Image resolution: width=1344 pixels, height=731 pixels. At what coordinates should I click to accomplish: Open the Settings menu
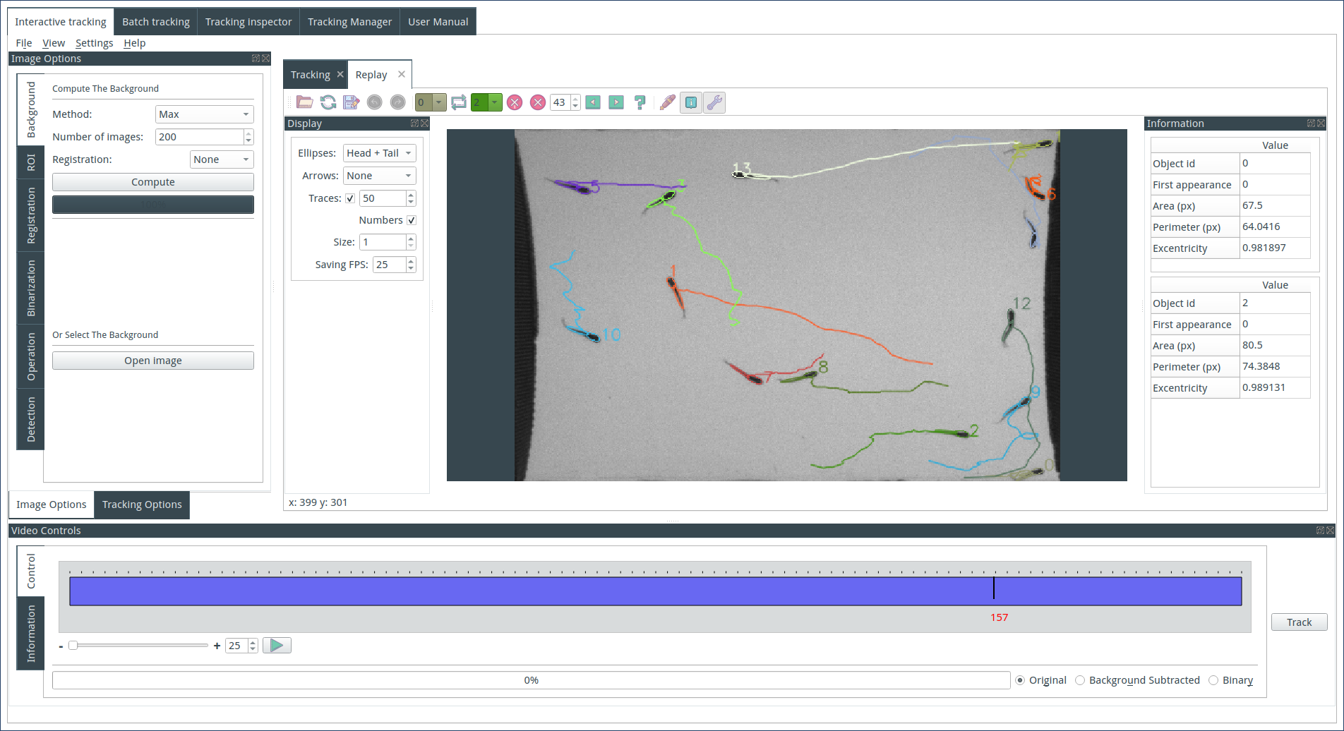point(94,43)
